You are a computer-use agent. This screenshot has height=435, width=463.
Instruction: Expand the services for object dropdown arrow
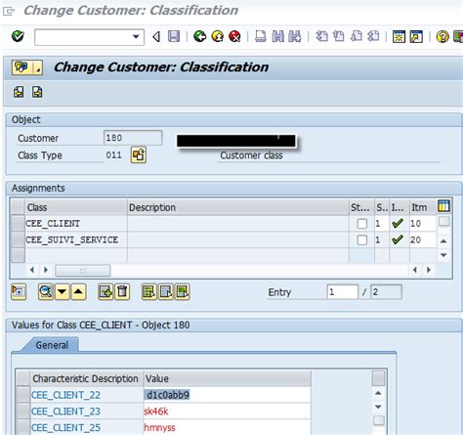pyautogui.click(x=38, y=67)
